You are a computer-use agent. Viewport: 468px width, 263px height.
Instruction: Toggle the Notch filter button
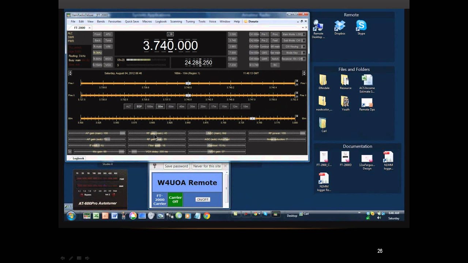pyautogui.click(x=275, y=59)
